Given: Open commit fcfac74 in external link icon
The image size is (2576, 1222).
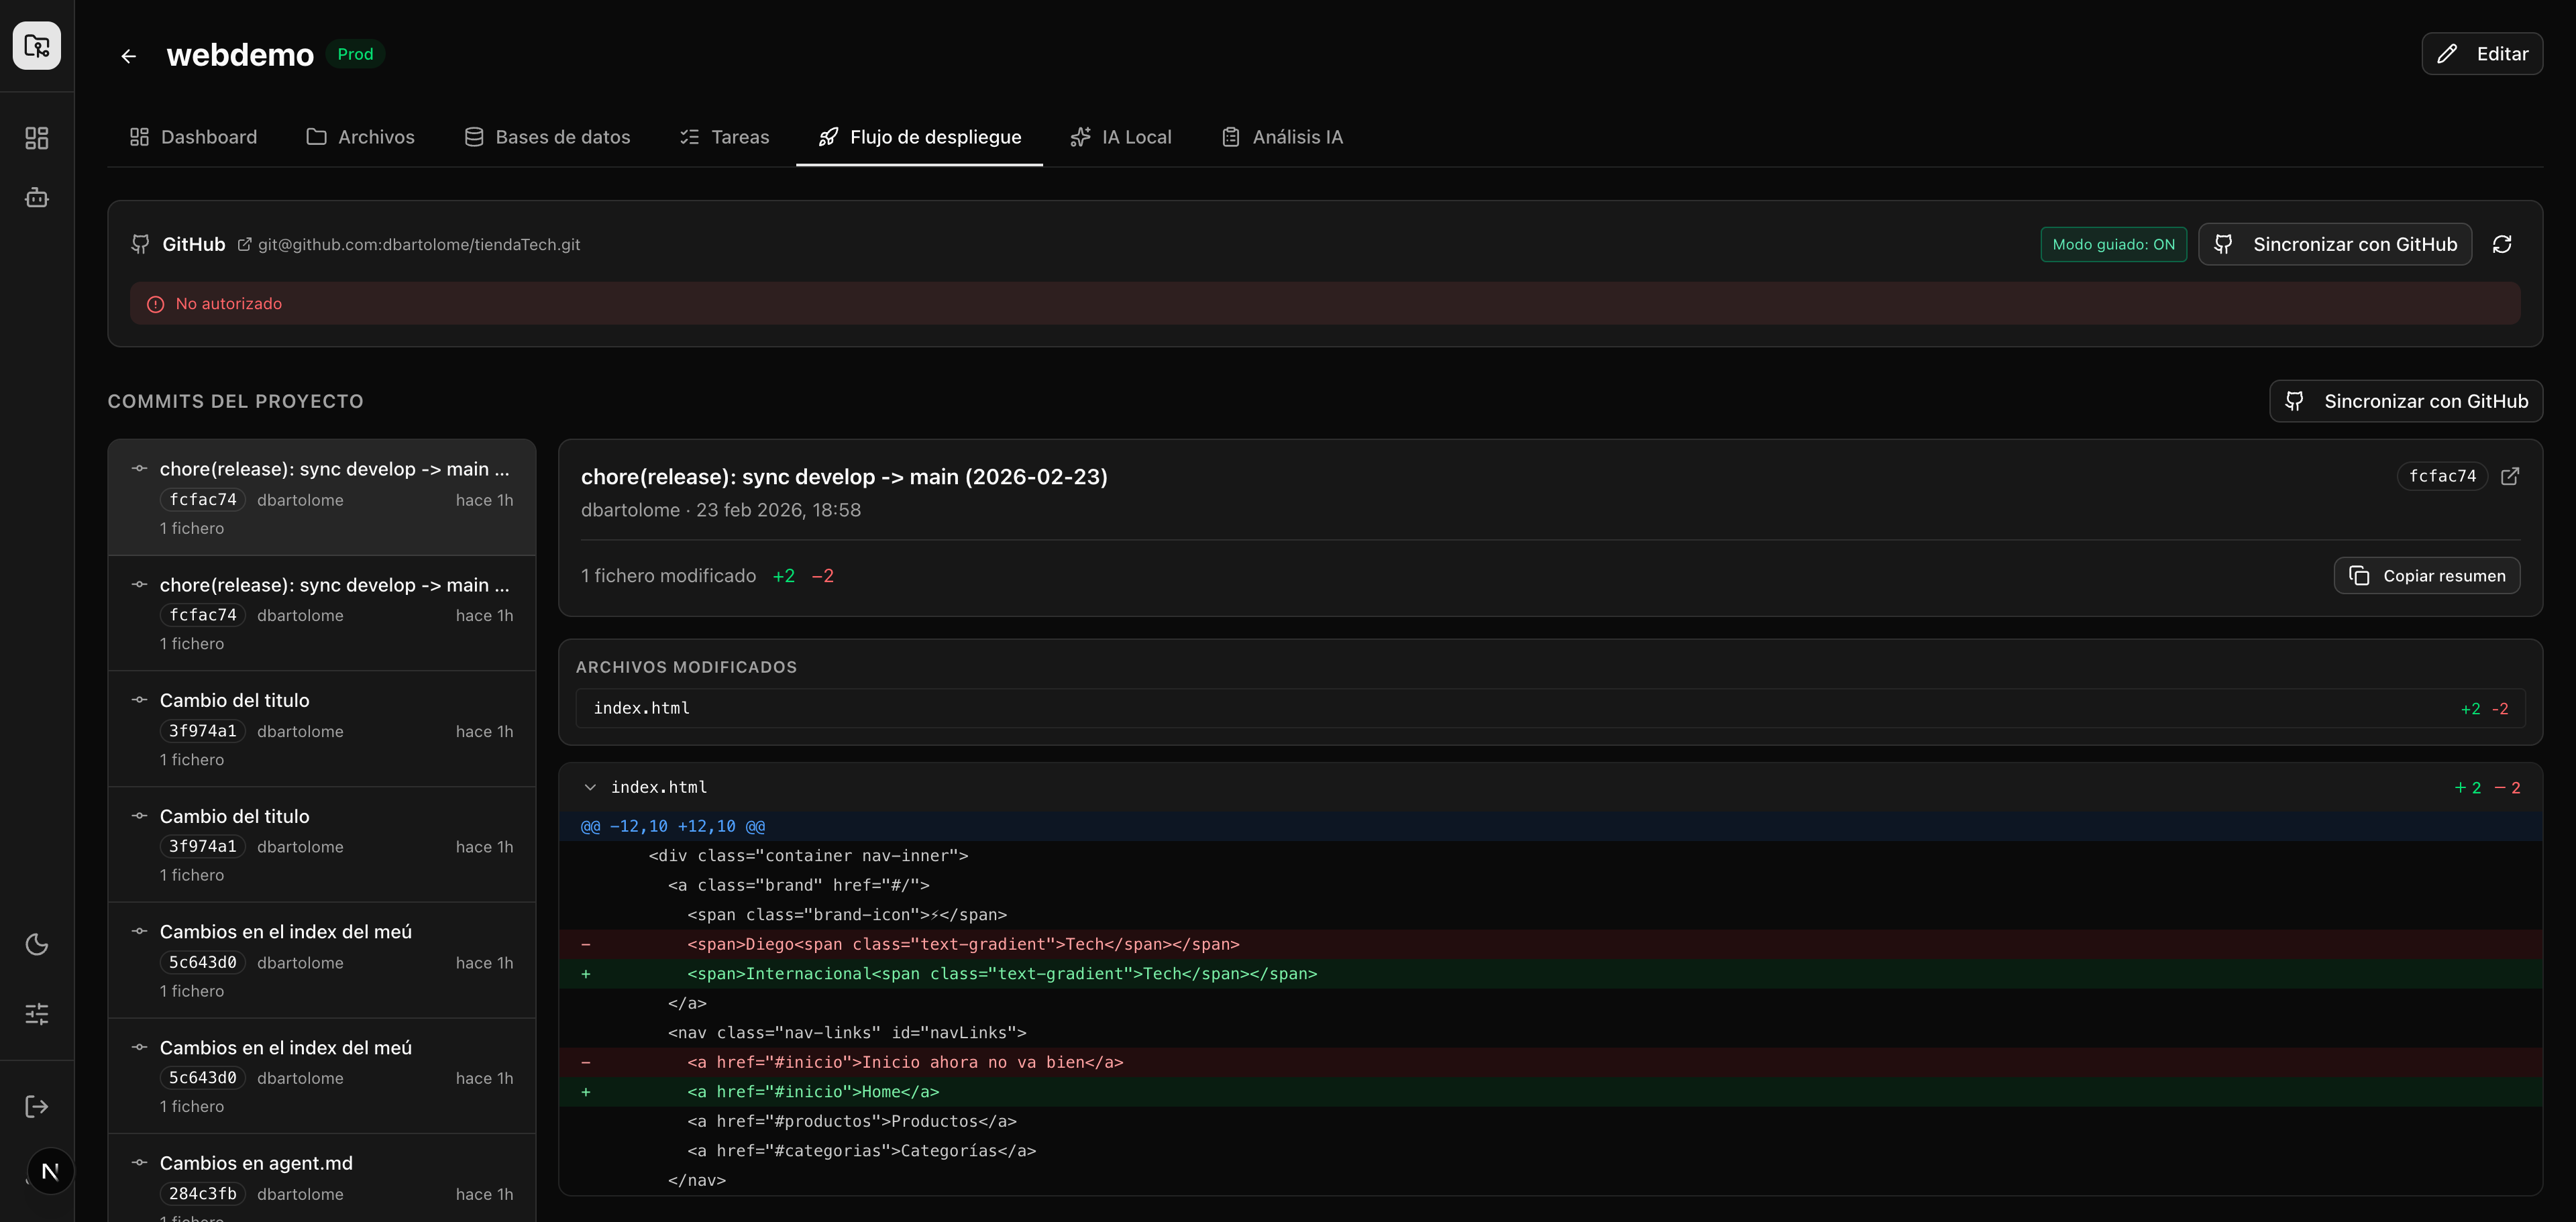Looking at the screenshot, I should pos(2509,476).
